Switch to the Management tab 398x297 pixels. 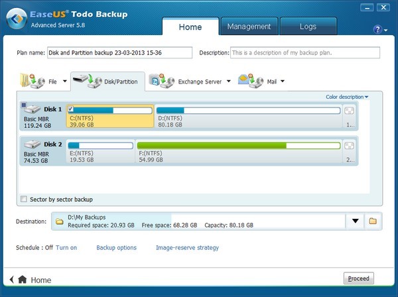(x=249, y=27)
